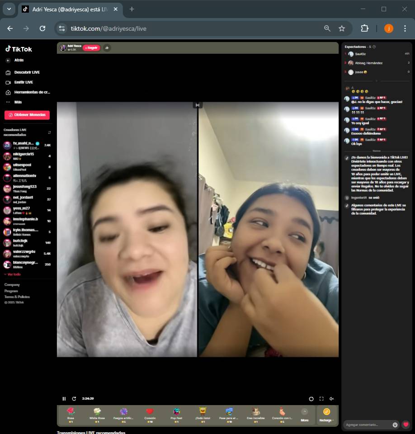The image size is (415, 434).
Task: Unmute the live stream audio
Action: [x=331, y=399]
